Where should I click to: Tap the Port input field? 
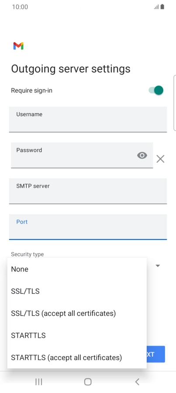[x=88, y=227]
